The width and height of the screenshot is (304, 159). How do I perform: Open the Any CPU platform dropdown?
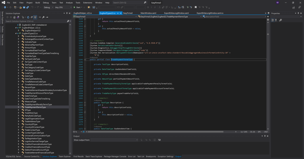[63, 7]
